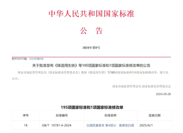The image size is (183, 133).
Task: Click the title 关于批准发布《铸造用生铁》等195项国家标准
Action: tap(91, 66)
